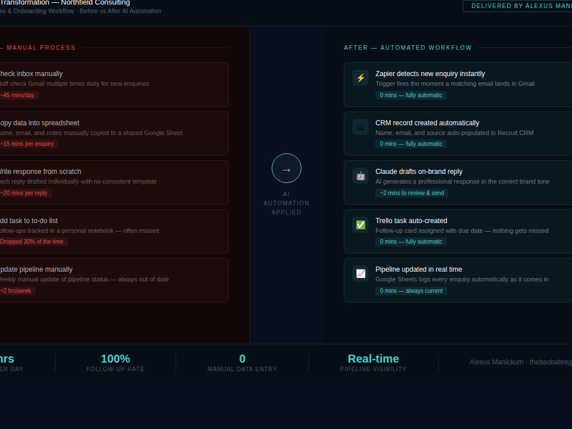Click the 0 mins tag under Trello task
Viewport: 572px width, 429px height.
[411, 241]
